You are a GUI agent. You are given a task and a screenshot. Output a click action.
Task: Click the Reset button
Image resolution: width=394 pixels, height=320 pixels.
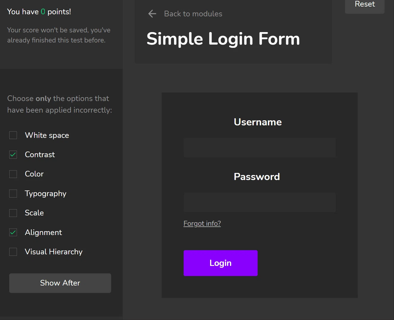[365, 4]
